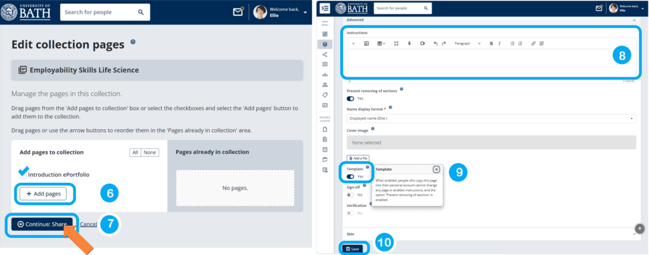This screenshot has width=649, height=255.
Task: Open the inbox envelope in the right screenshot
Action: click(x=598, y=8)
